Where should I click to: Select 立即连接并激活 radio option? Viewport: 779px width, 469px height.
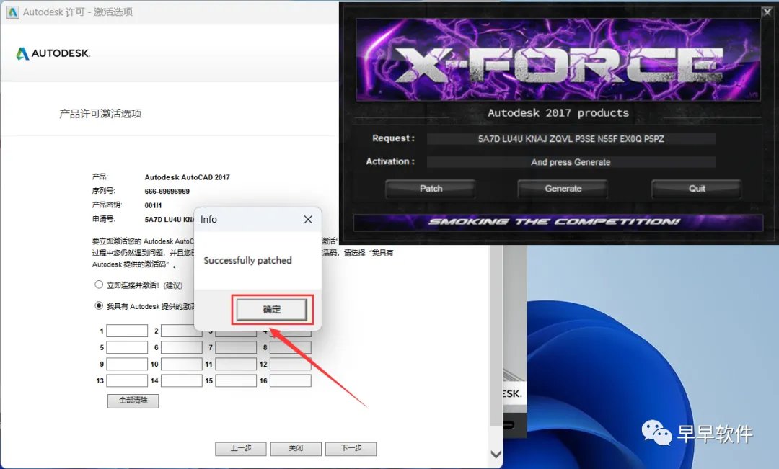point(99,285)
